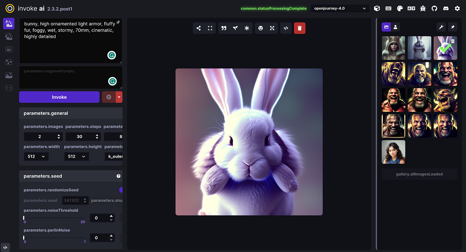View the image metadata code icon
Screen dimensions: 466x252
(286, 28)
